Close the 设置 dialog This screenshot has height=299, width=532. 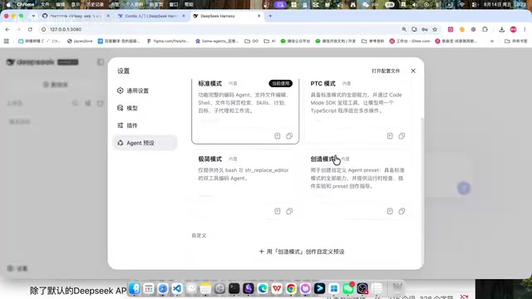pos(413,71)
